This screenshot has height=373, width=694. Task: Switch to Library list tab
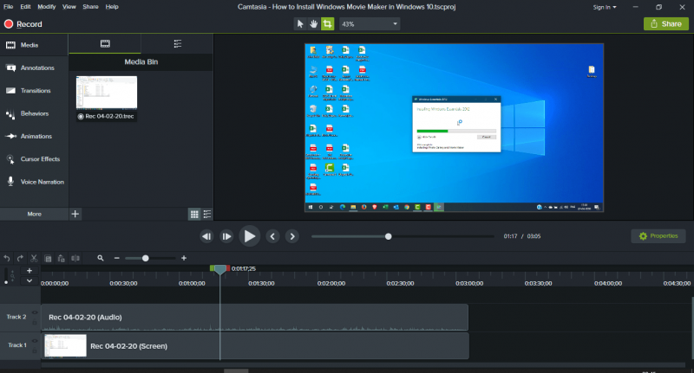[x=178, y=43]
